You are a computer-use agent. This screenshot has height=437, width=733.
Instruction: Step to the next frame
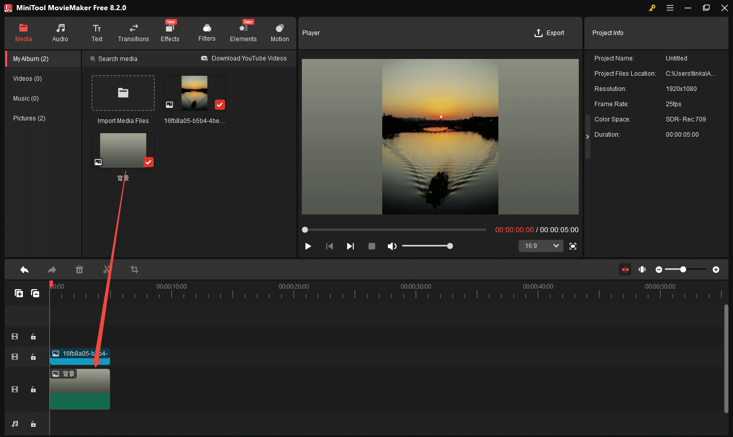click(350, 246)
